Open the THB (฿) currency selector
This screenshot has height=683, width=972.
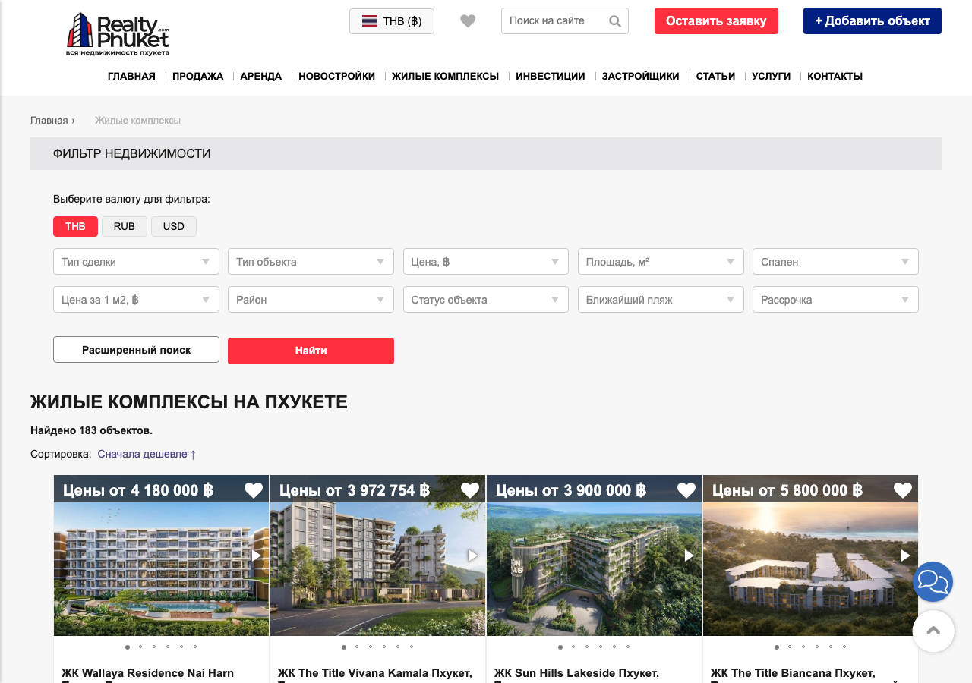[x=392, y=21]
